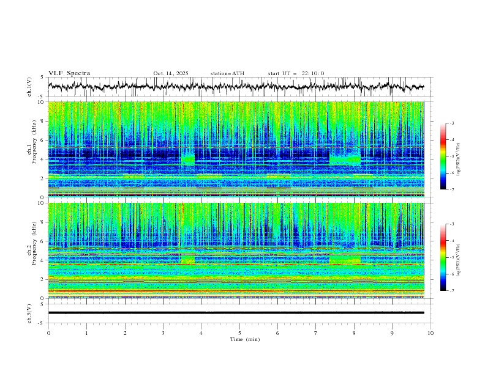Viewport: 485px width, 374px height.
Task: Click the "start UT = 22:10:0" label
Action: tap(296, 73)
